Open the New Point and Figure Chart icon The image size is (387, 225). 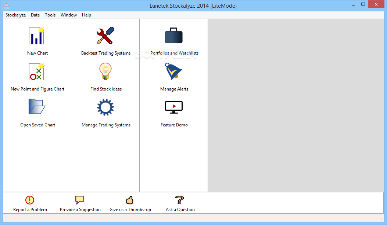(37, 71)
